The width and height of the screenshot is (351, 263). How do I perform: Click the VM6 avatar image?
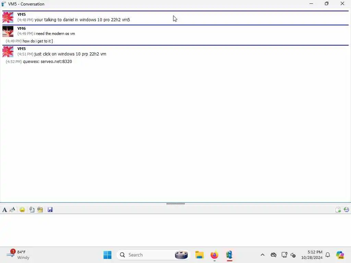point(8,32)
